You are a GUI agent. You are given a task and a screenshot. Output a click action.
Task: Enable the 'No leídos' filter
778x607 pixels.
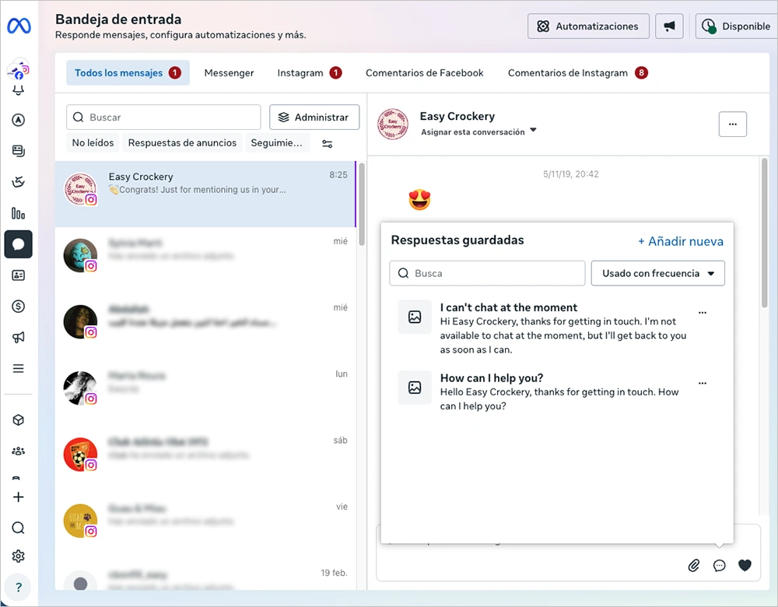[93, 142]
